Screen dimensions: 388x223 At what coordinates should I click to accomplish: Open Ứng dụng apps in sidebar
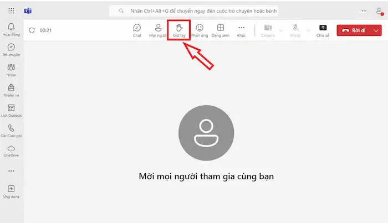tap(11, 191)
